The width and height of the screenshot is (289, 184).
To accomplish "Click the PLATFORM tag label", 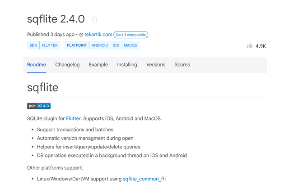I will pos(77,45).
